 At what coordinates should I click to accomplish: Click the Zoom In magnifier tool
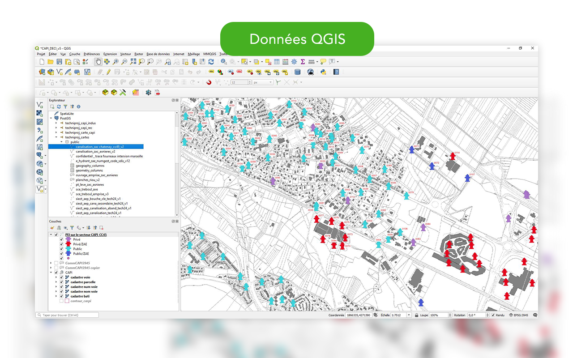point(115,62)
